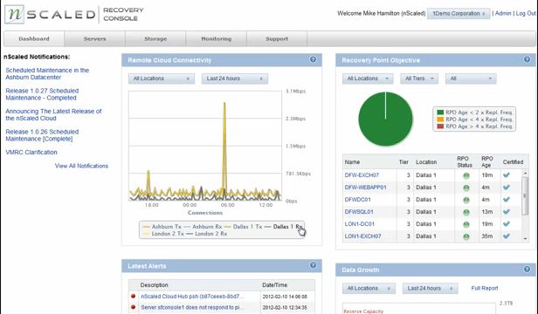
Task: Open Full Report link in Data Growth
Action: pyautogui.click(x=485, y=289)
